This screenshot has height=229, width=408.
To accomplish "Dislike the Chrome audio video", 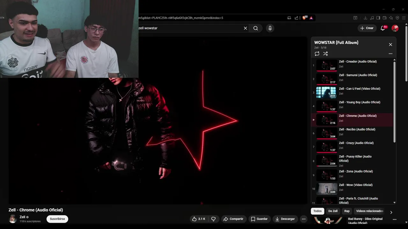I will click(214, 219).
